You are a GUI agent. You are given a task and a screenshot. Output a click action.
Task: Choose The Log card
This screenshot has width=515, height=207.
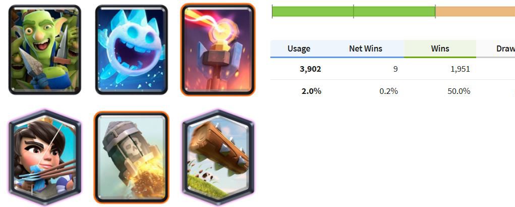(x=218, y=158)
